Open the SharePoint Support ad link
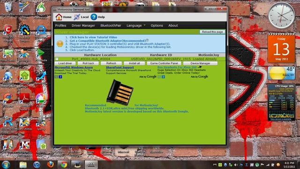Screen dimensions: 300x169 pyautogui.click(x=120, y=68)
